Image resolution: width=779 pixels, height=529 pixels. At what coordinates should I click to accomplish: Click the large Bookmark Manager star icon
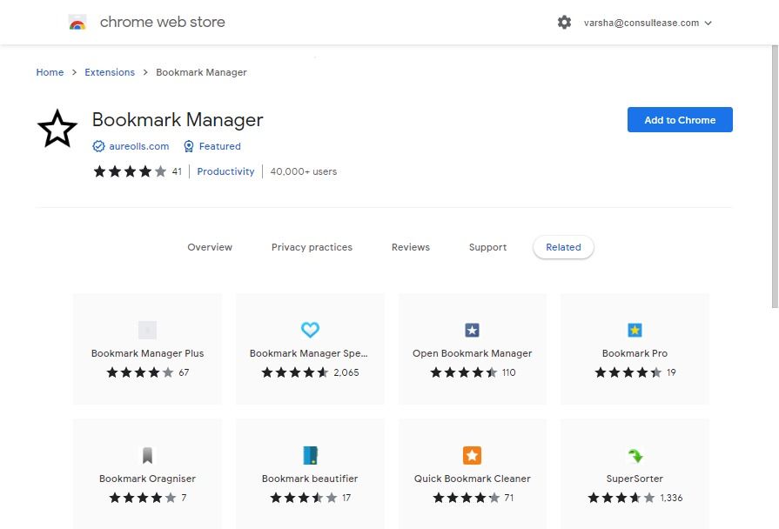click(x=57, y=129)
